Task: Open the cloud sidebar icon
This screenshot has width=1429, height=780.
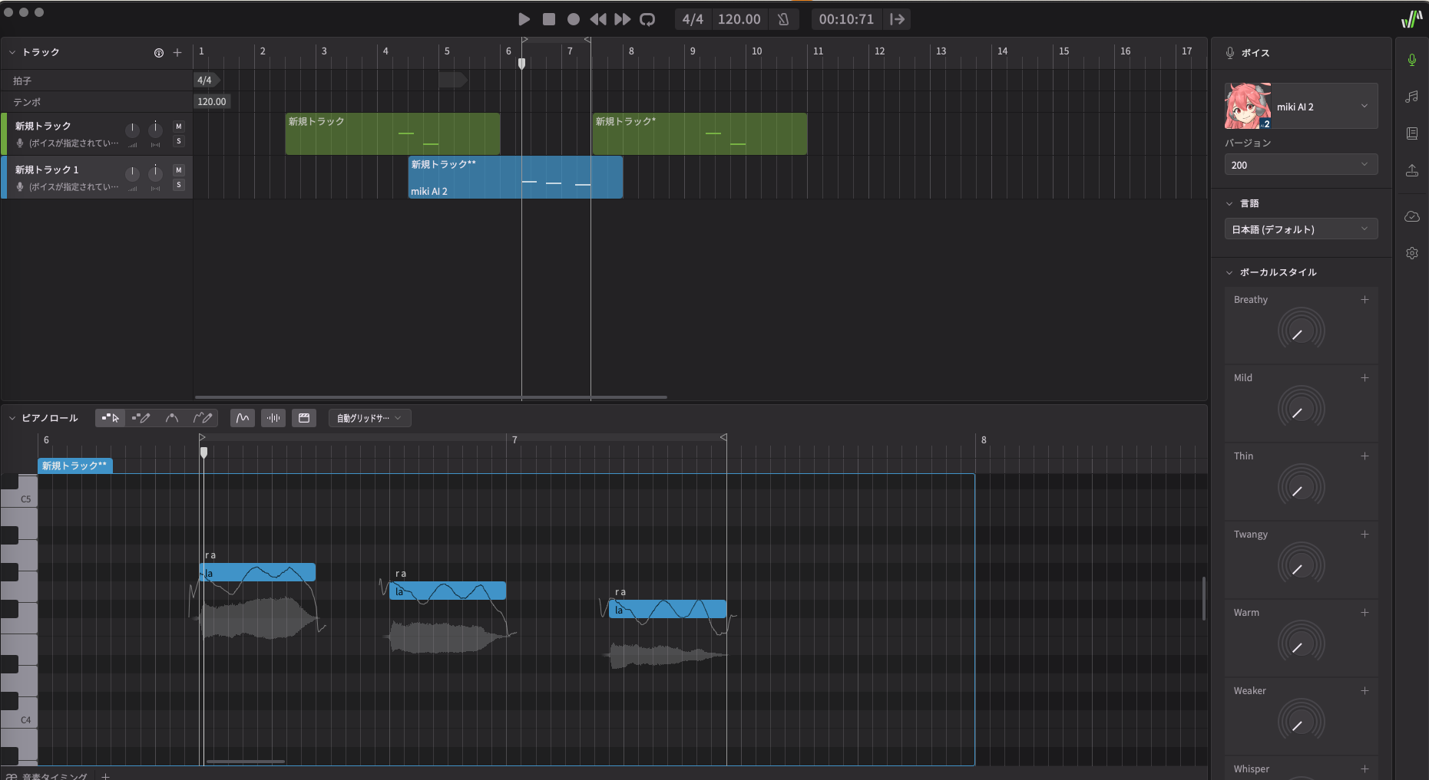Action: coord(1412,216)
